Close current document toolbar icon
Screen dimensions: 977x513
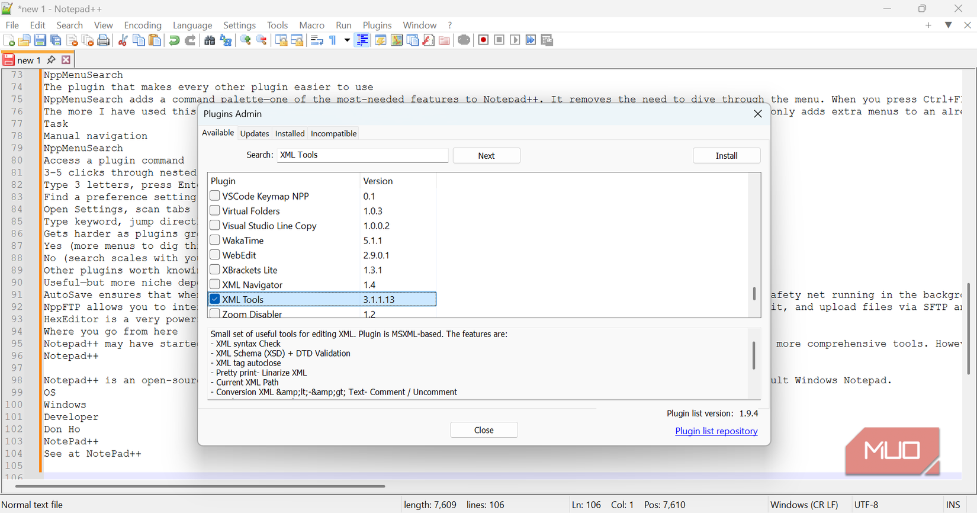[72, 40]
